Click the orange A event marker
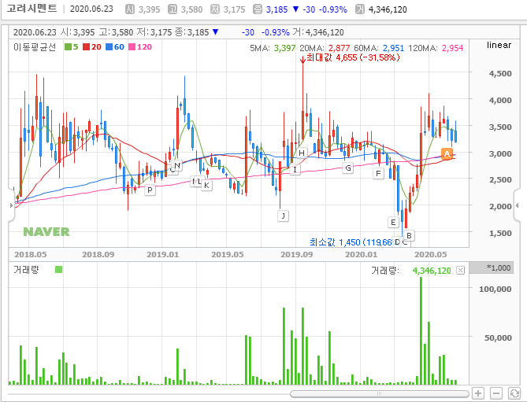Viewport: 527px width, 402px height. (x=447, y=153)
